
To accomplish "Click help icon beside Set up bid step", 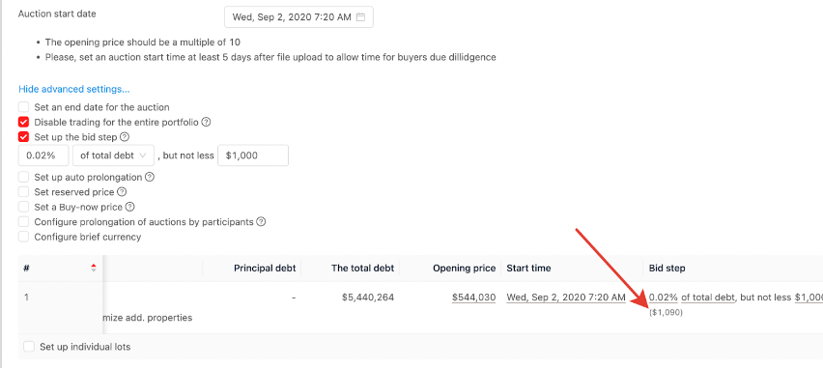I will point(125,137).
